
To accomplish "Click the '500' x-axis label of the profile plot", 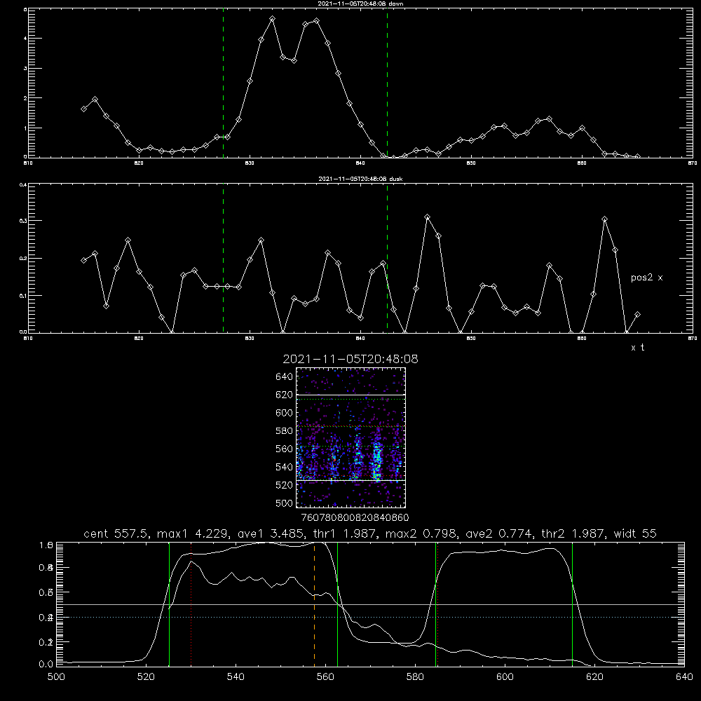I will point(56,677).
